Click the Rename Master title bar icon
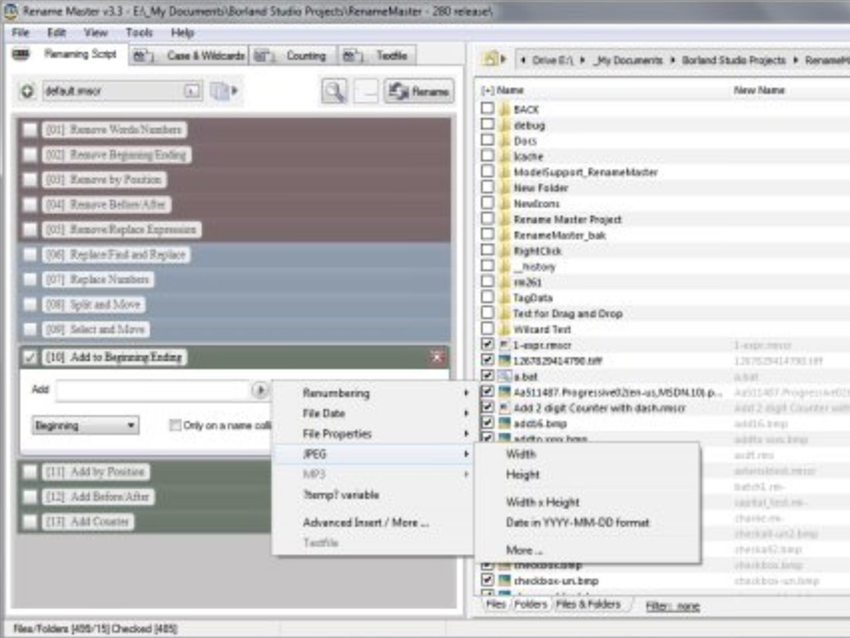850x638 pixels. (x=10, y=10)
